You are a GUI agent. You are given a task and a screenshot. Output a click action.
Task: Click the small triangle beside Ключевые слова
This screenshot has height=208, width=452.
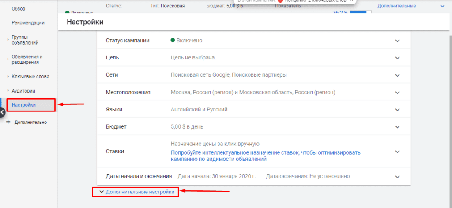pos(8,76)
